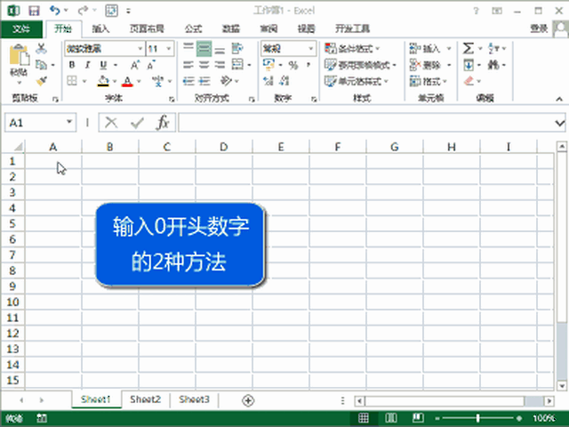Open Find and Select binoculars

496,65
